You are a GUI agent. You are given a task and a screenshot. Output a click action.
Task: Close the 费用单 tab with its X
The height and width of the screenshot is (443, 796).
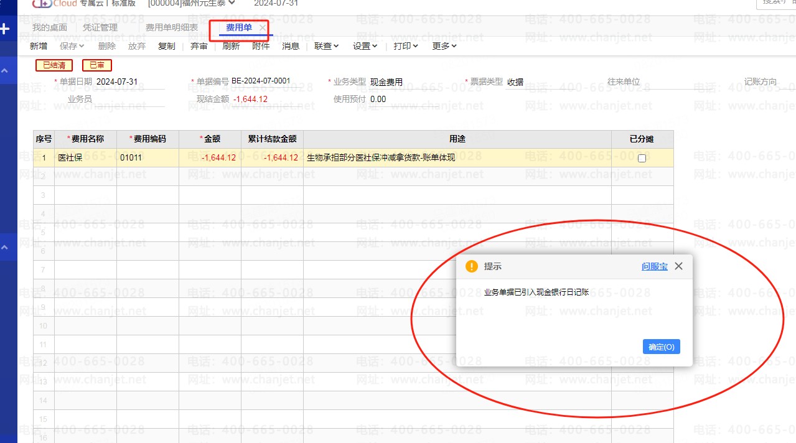(263, 28)
